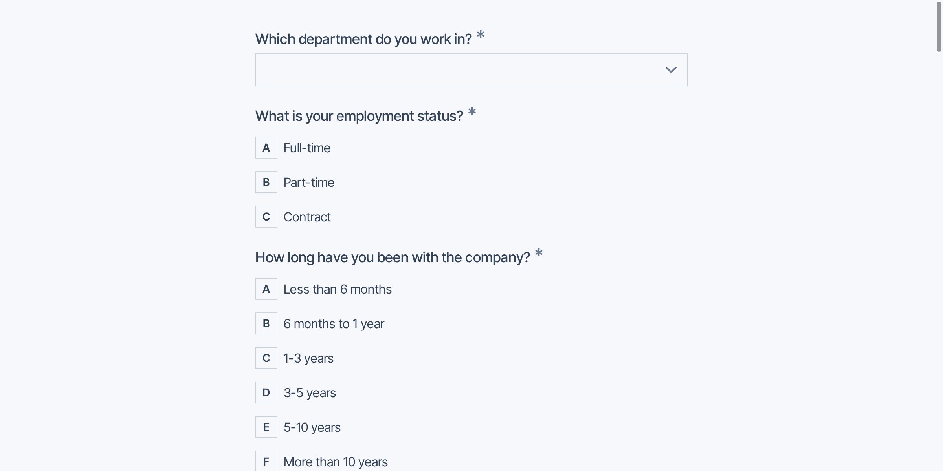Open the department selection dropdown

pyautogui.click(x=471, y=69)
